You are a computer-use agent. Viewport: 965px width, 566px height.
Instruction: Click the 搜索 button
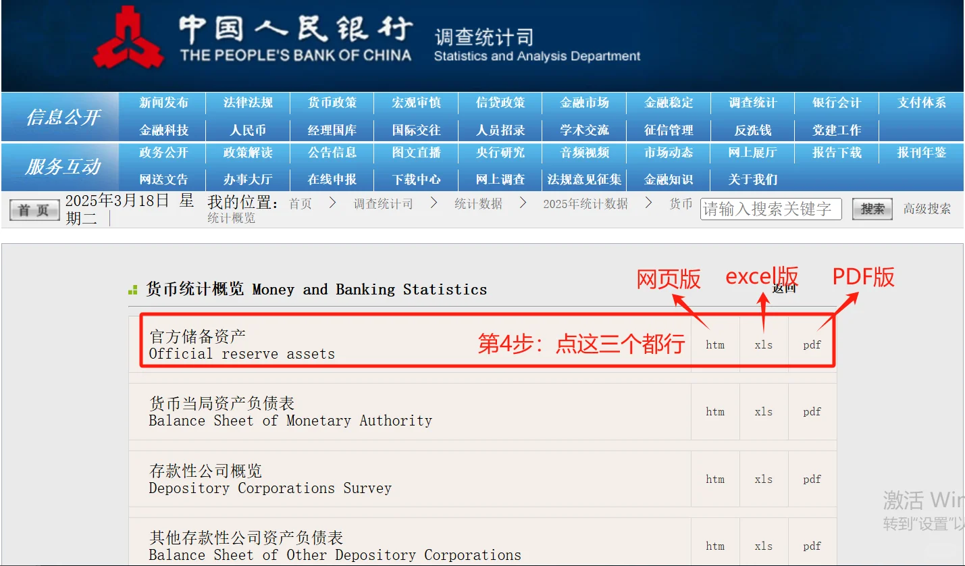872,209
